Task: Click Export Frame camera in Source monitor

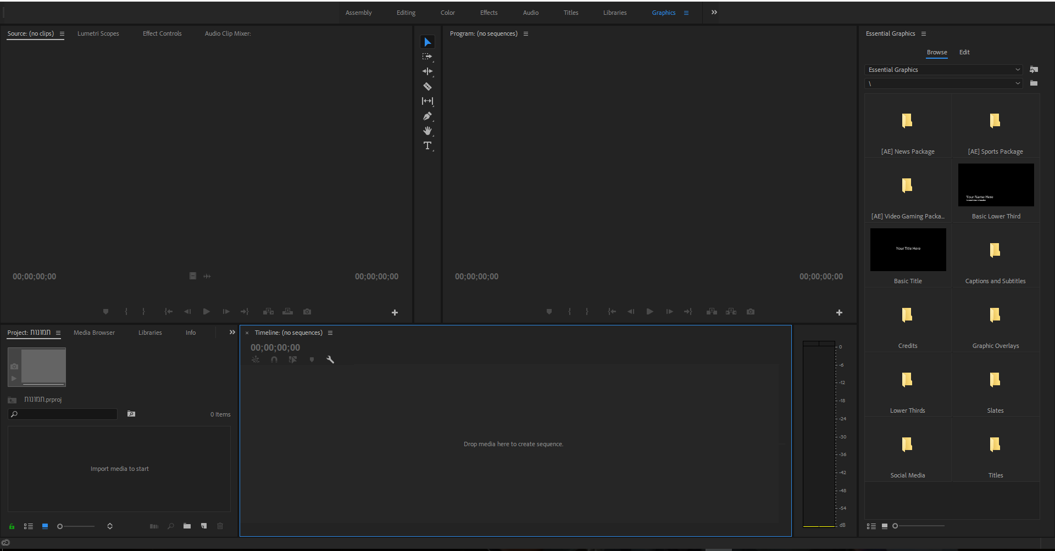Action: pos(307,312)
